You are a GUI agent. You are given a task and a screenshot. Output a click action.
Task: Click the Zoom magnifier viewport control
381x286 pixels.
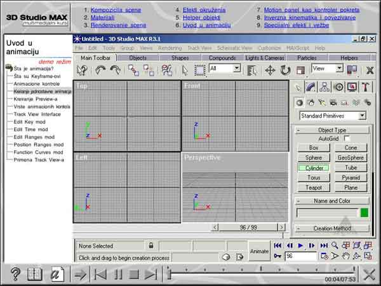pos(335,245)
